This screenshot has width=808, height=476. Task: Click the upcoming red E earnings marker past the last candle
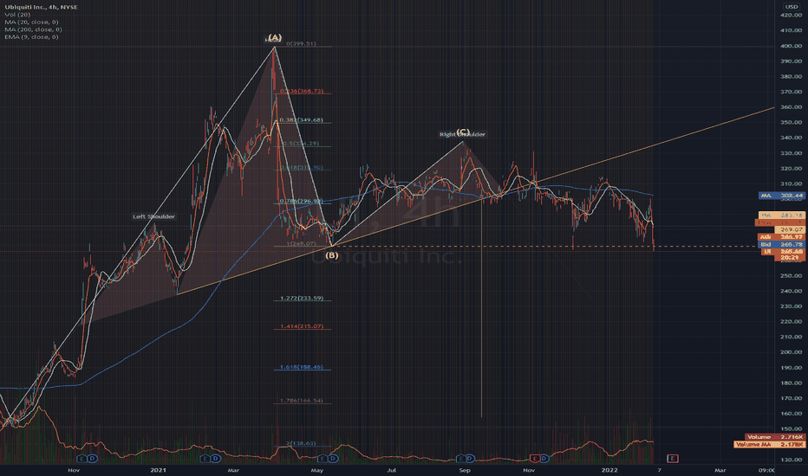click(672, 458)
